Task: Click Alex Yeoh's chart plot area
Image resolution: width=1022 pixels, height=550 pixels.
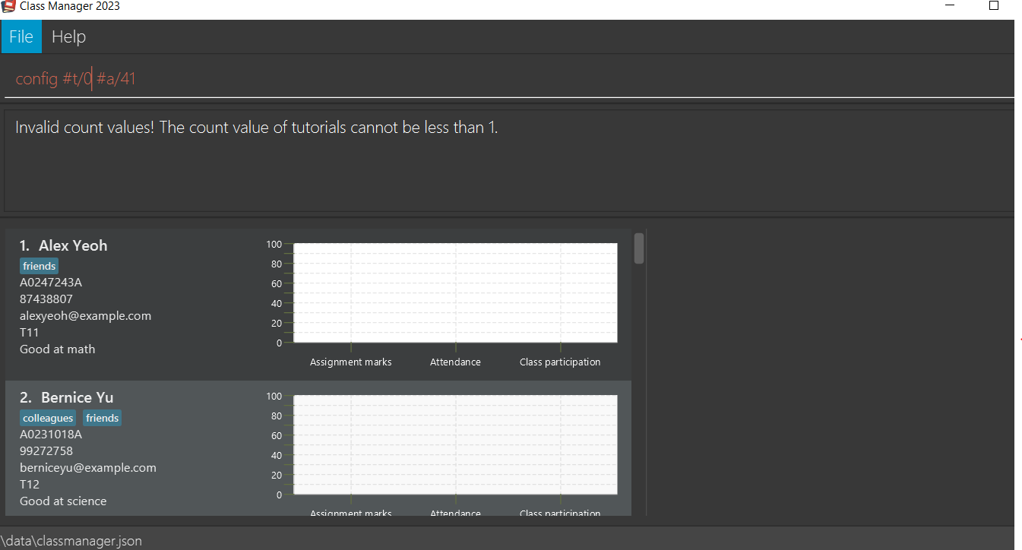Action: click(x=455, y=293)
